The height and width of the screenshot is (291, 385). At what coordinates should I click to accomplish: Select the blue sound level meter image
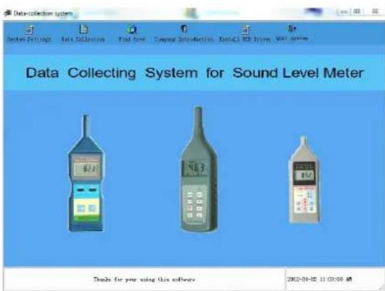86,174
